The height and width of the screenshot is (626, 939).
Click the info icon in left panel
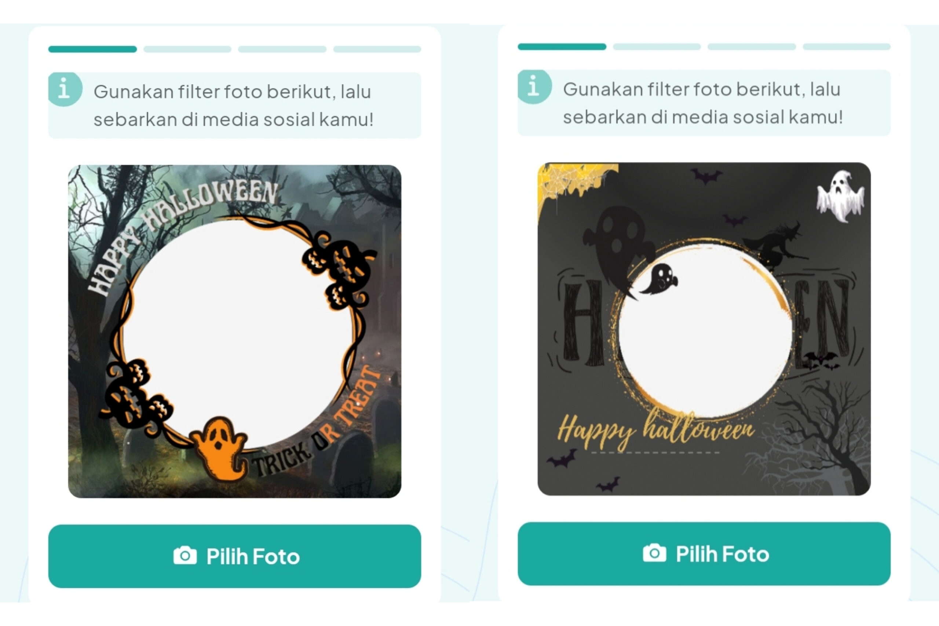(x=65, y=89)
